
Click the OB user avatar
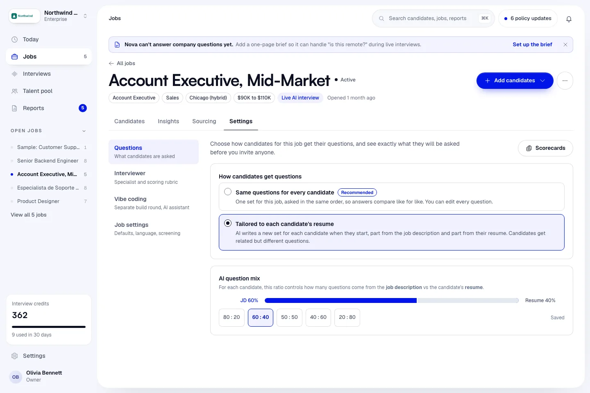point(16,377)
